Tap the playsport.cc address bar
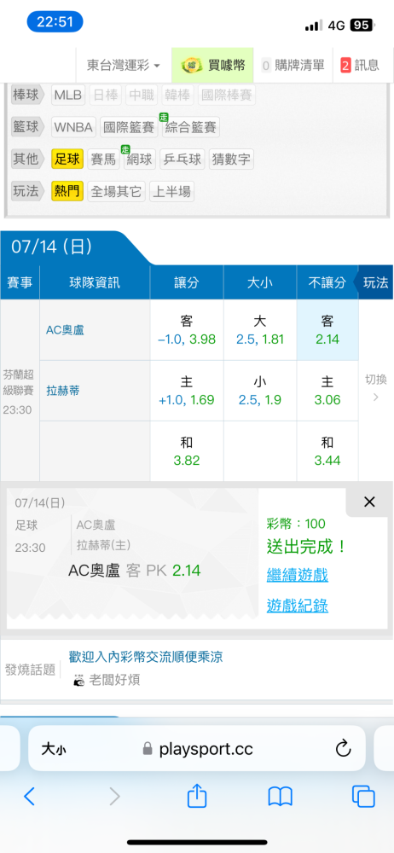 pyautogui.click(x=197, y=749)
